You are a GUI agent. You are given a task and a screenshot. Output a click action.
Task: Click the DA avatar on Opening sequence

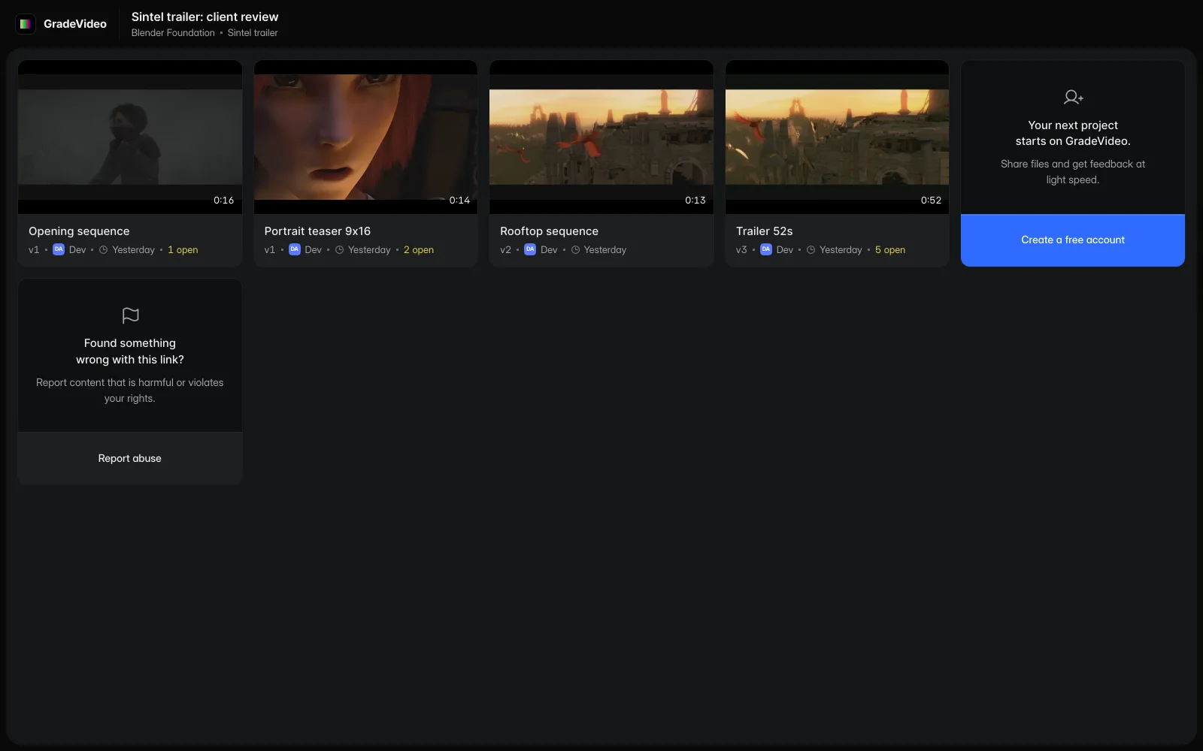tap(59, 249)
